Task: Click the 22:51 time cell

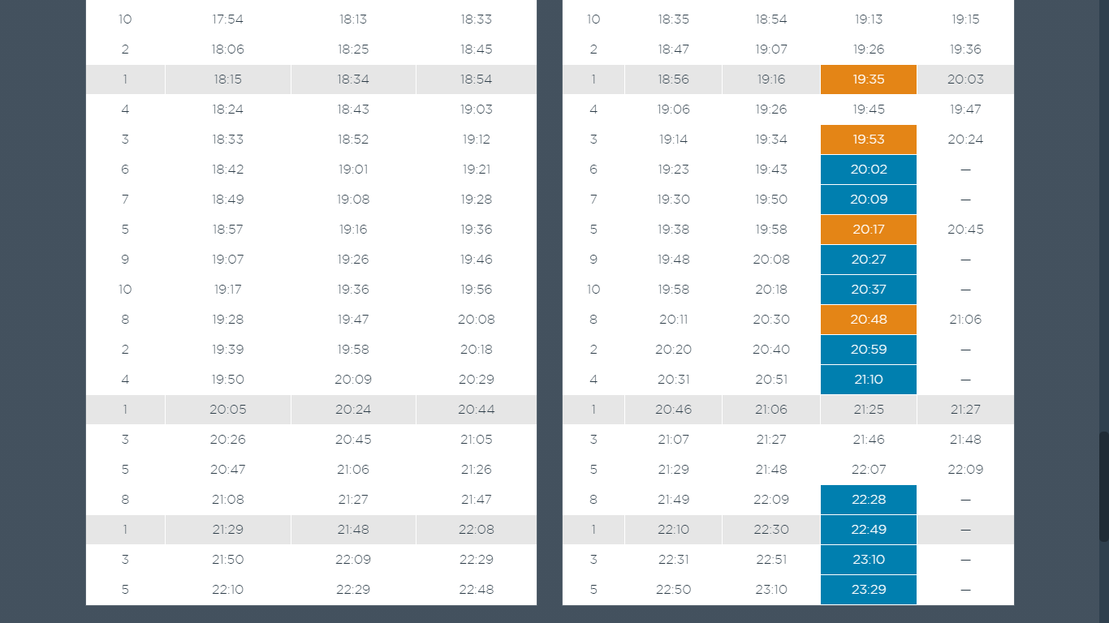Action: (771, 560)
